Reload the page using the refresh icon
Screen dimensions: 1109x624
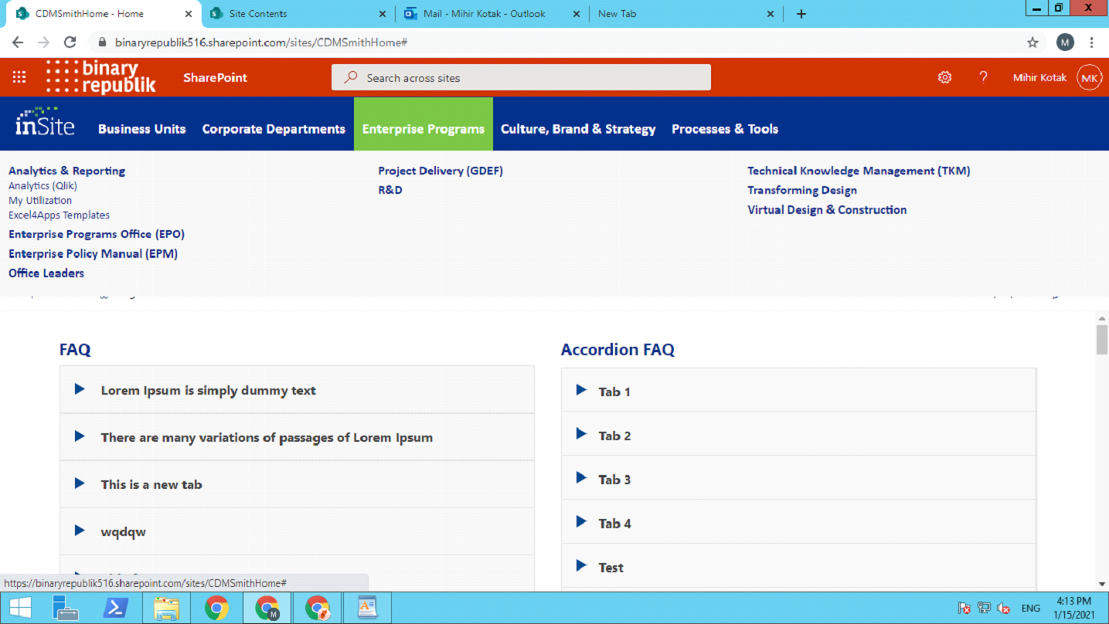click(x=70, y=42)
